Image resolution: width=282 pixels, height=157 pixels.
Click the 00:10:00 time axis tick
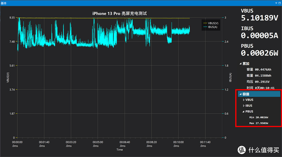pyautogui.click(x=178, y=142)
